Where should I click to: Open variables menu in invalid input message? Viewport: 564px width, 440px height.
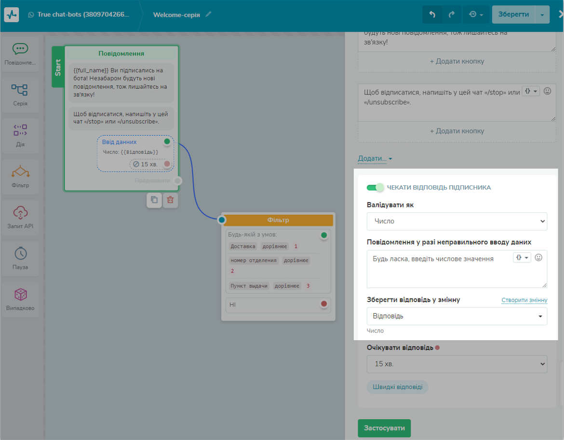522,258
